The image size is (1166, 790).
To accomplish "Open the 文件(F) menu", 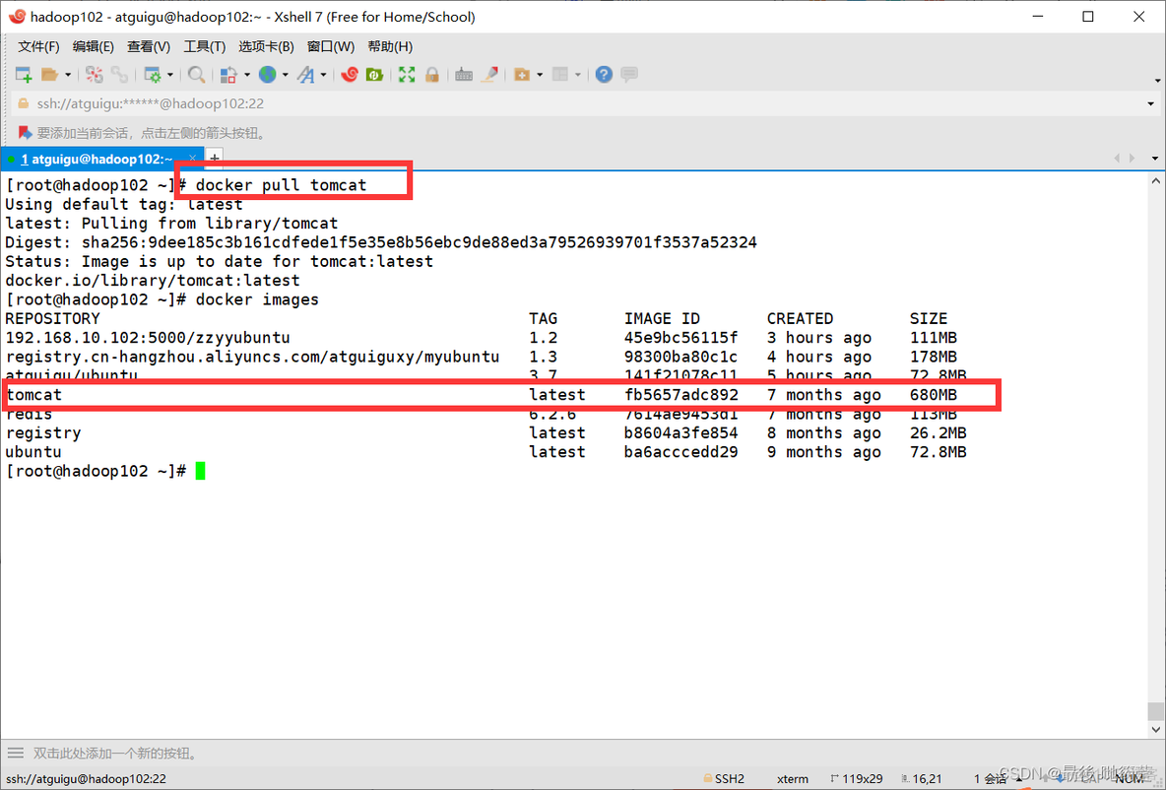I will [38, 47].
